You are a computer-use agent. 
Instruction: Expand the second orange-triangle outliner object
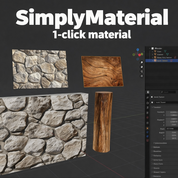[152, 55]
